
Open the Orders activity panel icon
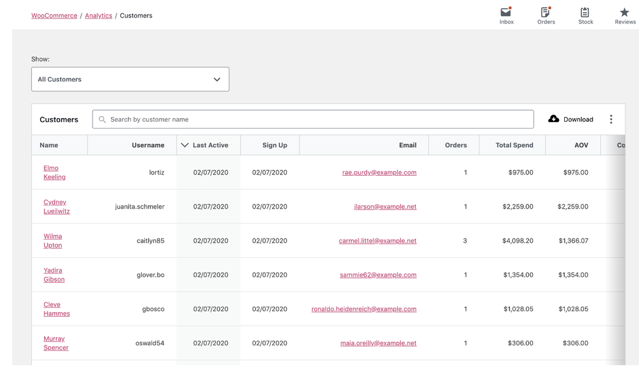coord(545,13)
